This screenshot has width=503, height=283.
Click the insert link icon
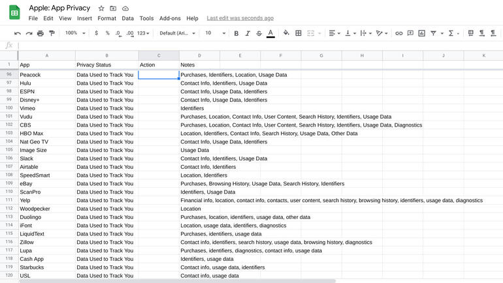[x=398, y=33]
